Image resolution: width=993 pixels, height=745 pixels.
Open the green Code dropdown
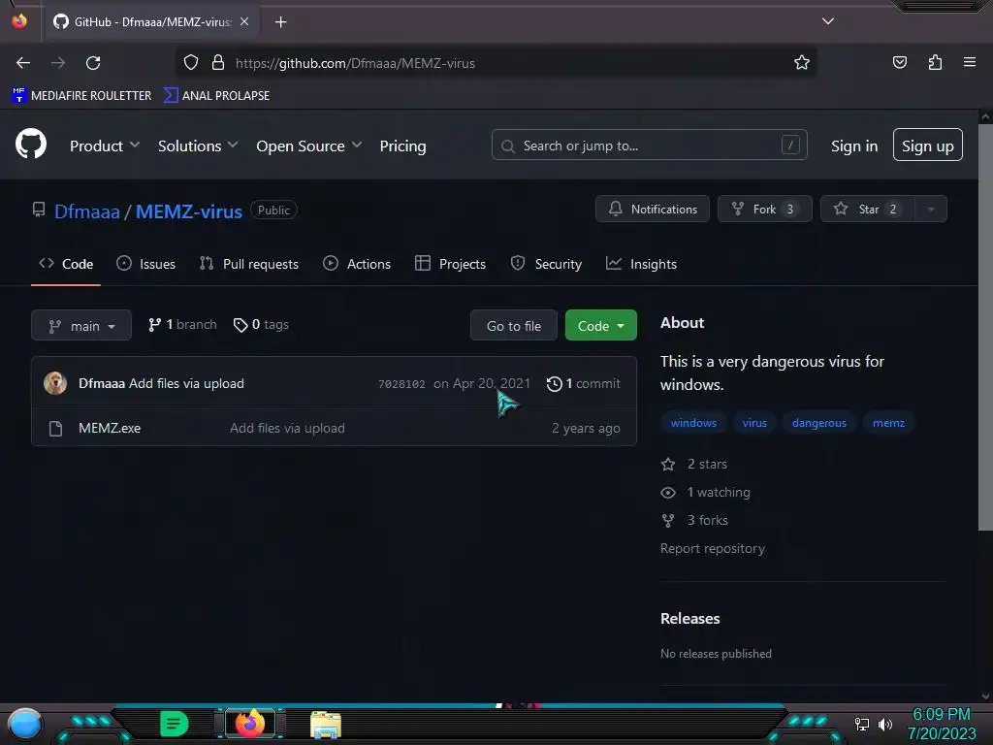(600, 326)
